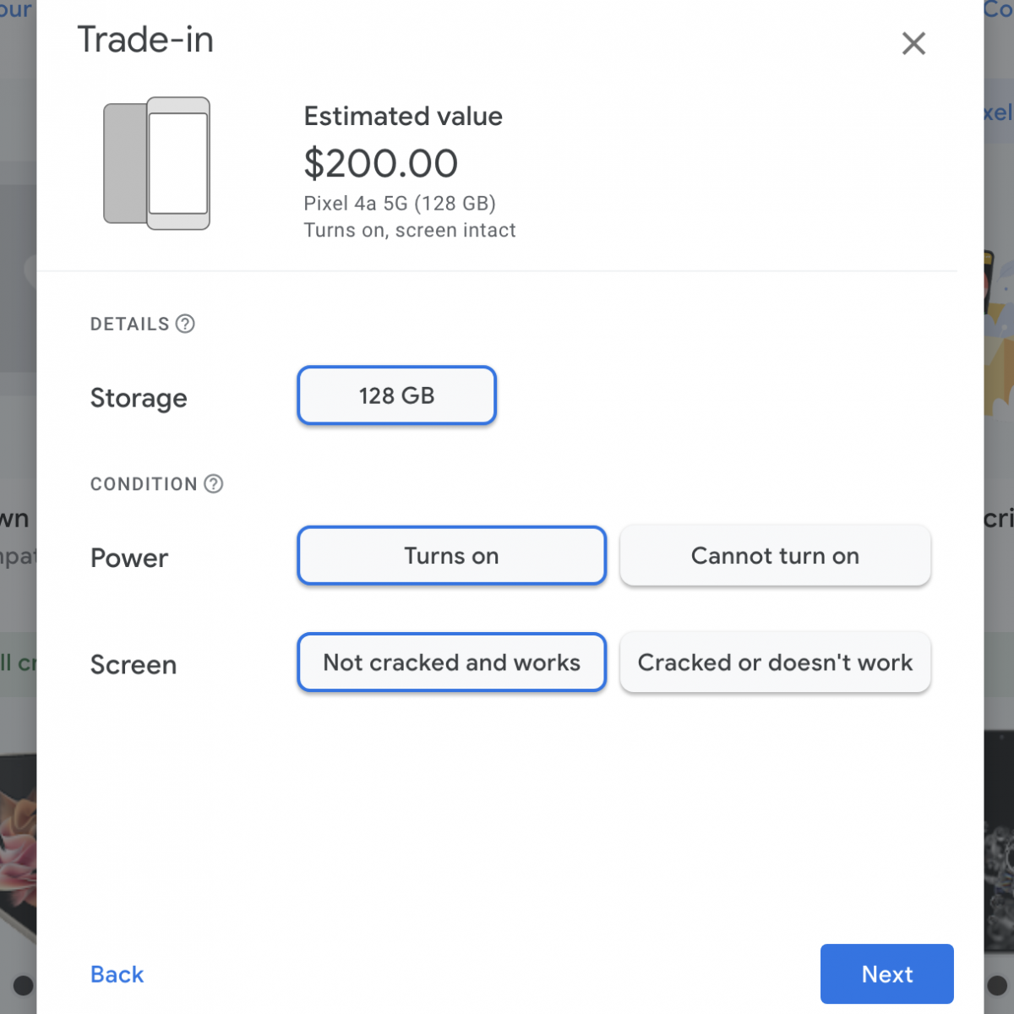Viewport: 1014px width, 1014px height.
Task: Select 'Not cracked and works' screen condition
Action: pyautogui.click(x=451, y=662)
